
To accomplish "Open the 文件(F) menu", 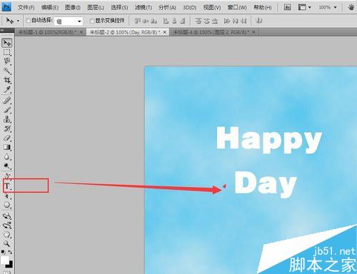I will click(x=26, y=8).
